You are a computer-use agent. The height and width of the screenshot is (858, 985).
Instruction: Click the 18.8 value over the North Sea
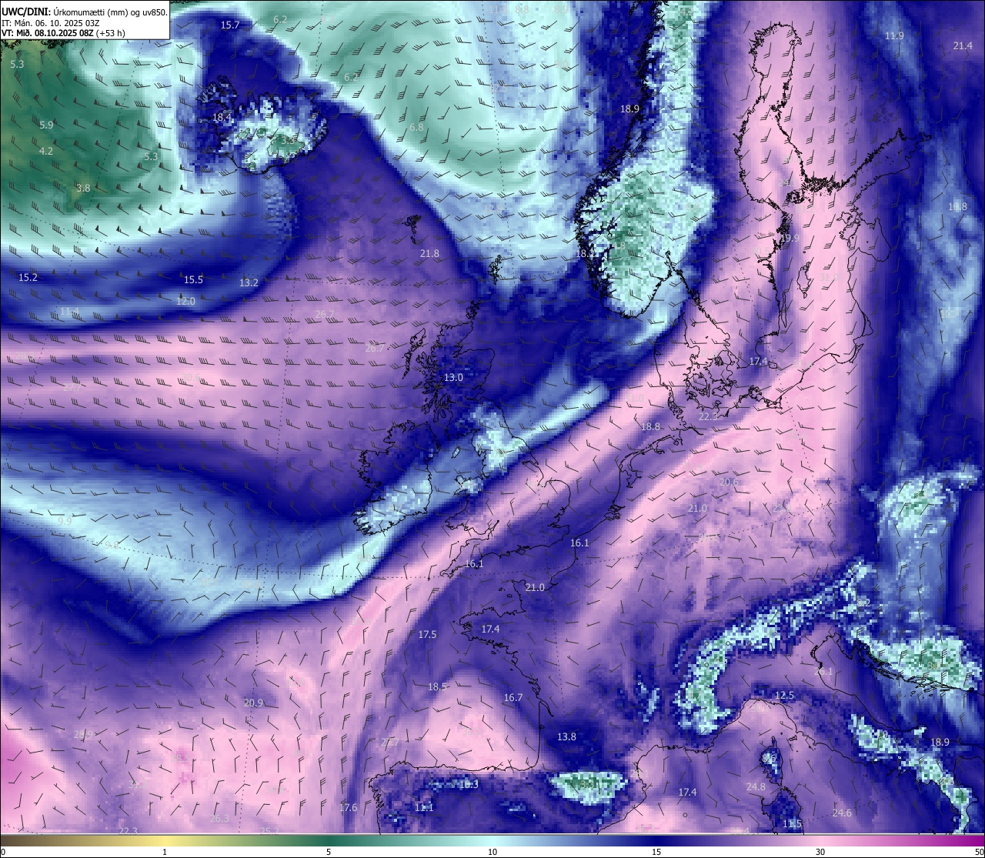[650, 427]
